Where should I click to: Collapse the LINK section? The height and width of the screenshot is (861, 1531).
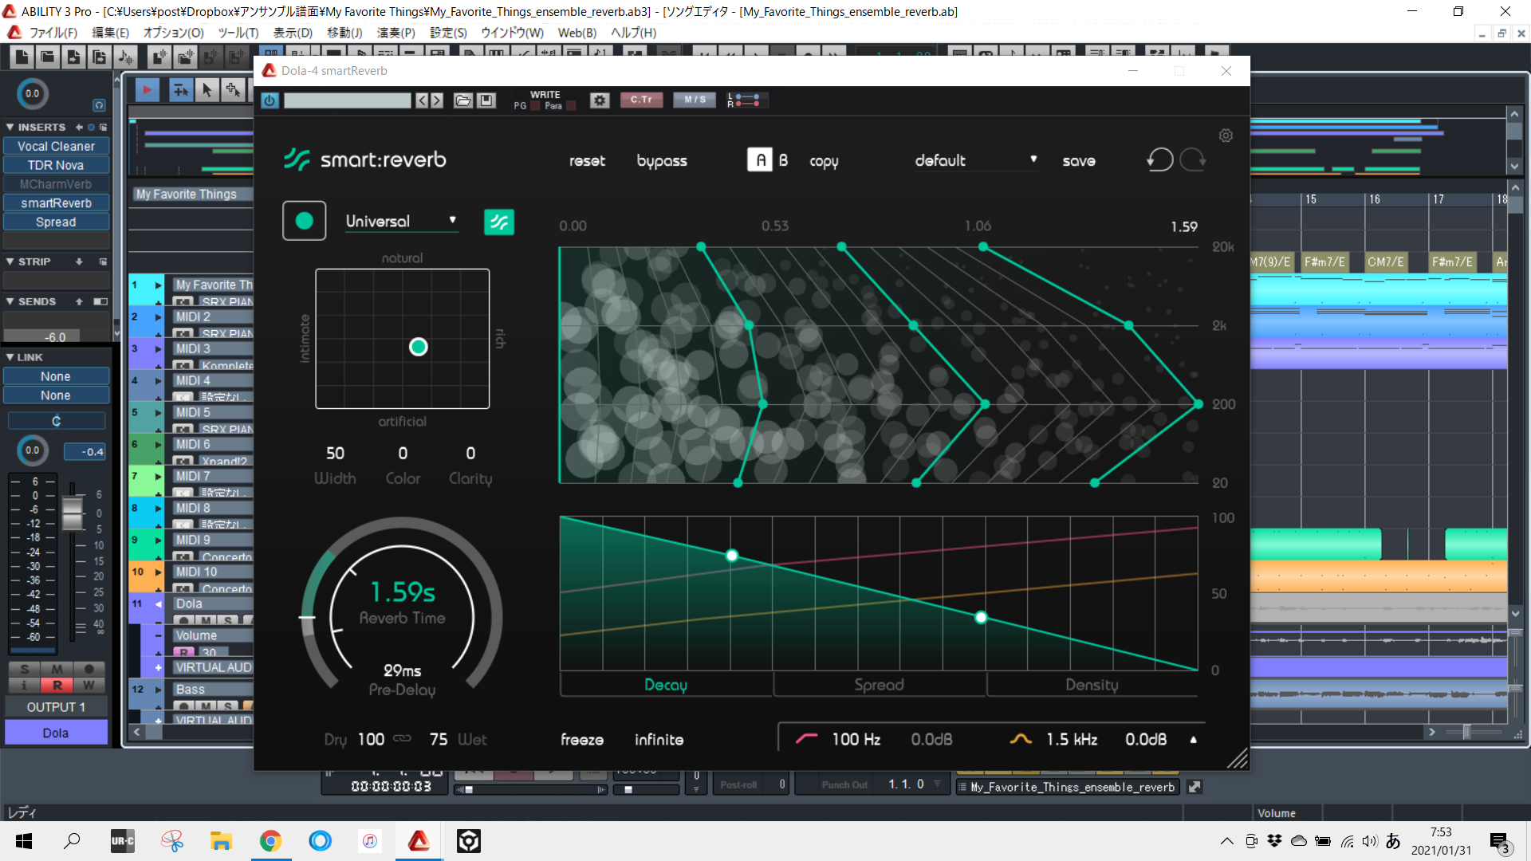tap(10, 357)
